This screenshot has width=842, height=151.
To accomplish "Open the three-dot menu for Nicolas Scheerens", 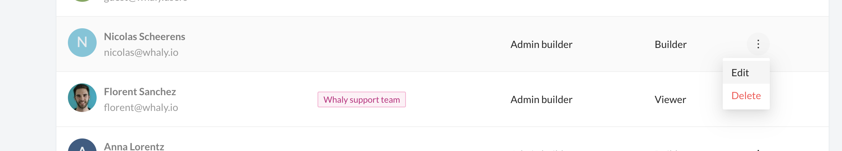I will tap(758, 44).
